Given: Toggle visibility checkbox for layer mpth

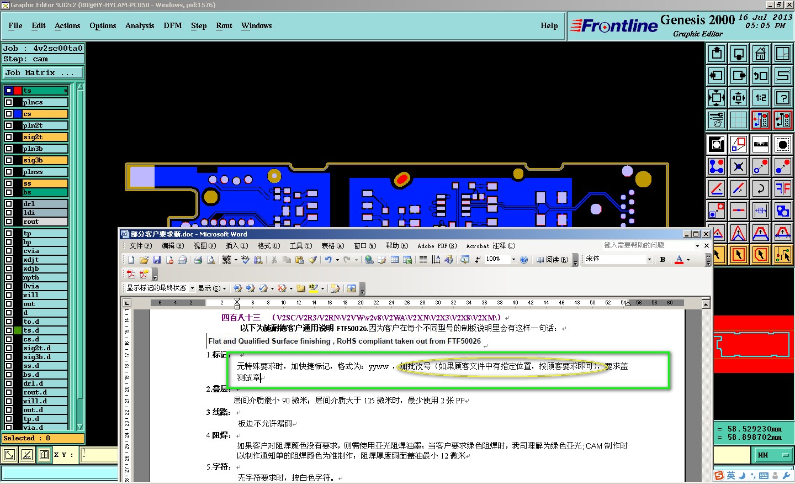Looking at the screenshot, I should 9,277.
